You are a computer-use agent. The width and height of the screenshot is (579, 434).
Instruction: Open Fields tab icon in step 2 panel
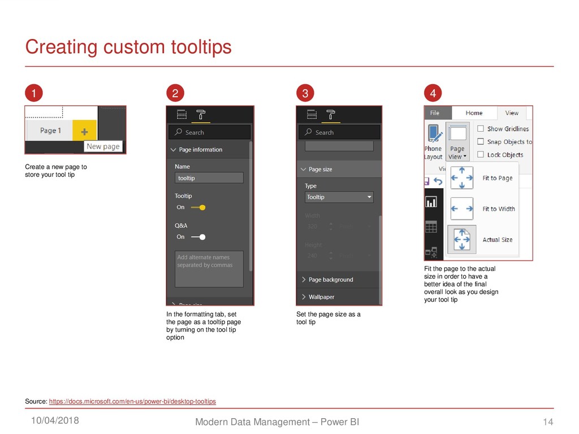182,114
